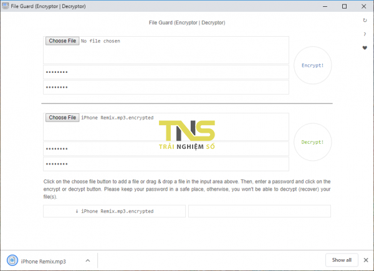Open the help question mark icon
The height and width of the screenshot is (271, 374).
pyautogui.click(x=365, y=34)
